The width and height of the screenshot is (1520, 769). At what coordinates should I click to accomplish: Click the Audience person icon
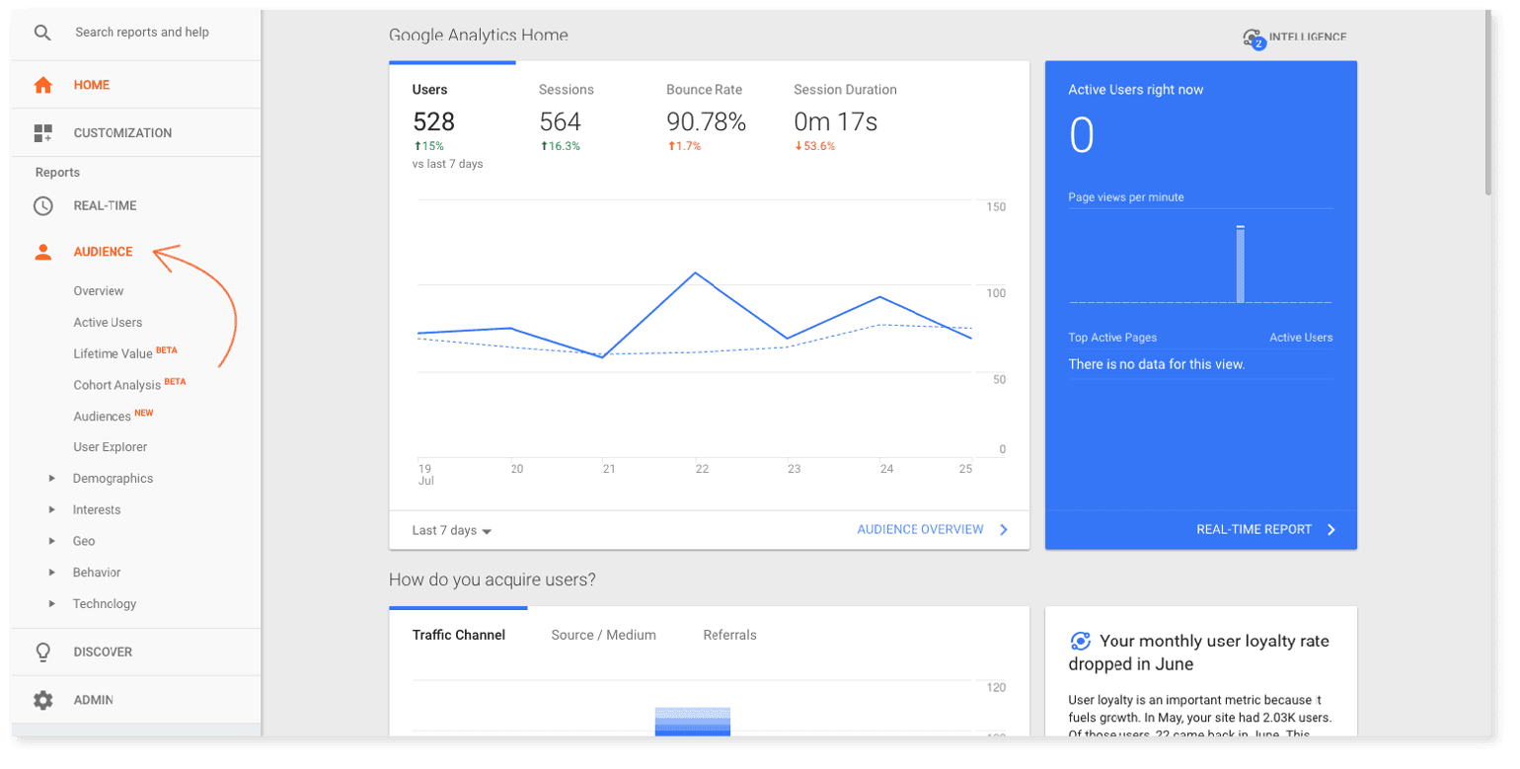pos(44,252)
